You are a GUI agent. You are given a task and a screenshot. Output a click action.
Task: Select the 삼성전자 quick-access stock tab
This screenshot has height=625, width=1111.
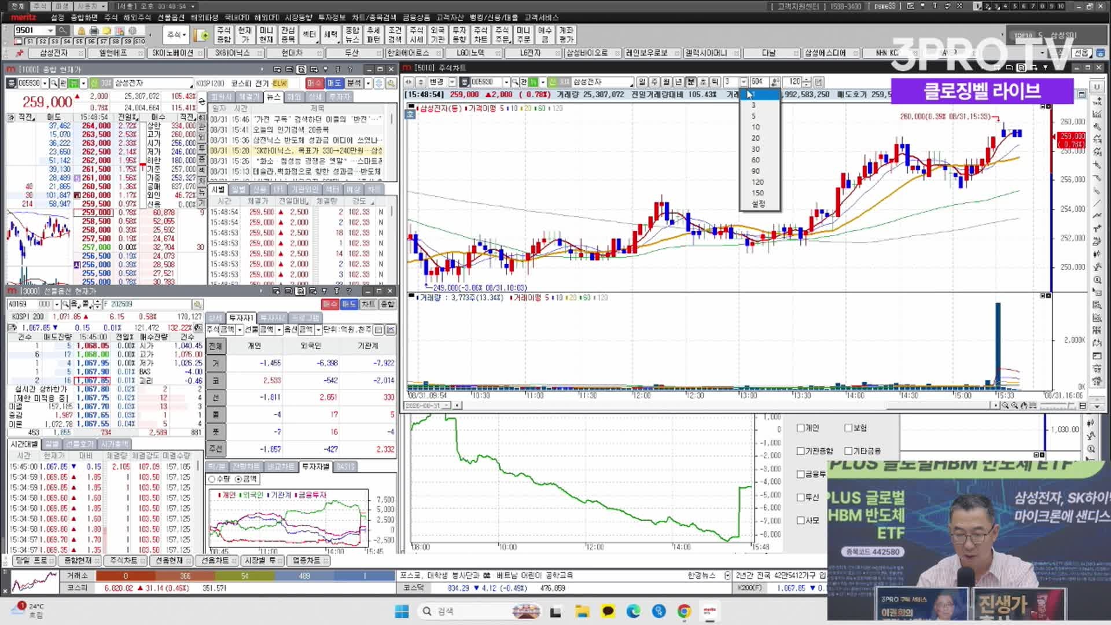tap(54, 53)
